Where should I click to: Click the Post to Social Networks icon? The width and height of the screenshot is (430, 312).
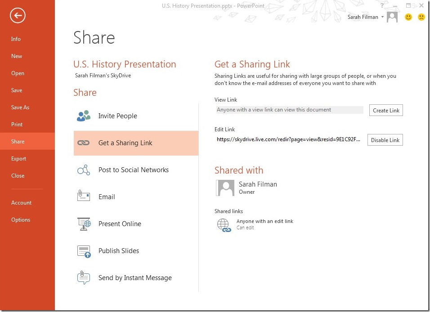tap(84, 169)
